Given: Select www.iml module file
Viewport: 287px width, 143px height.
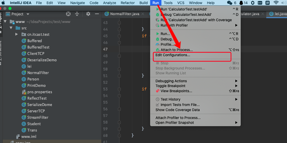Looking at the screenshot, I should [x=29, y=137].
